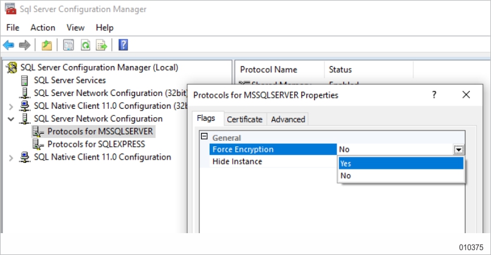Click the bottom SQL Native Client 11.0 Configuration icon
The width and height of the screenshot is (491, 255).
pos(24,157)
